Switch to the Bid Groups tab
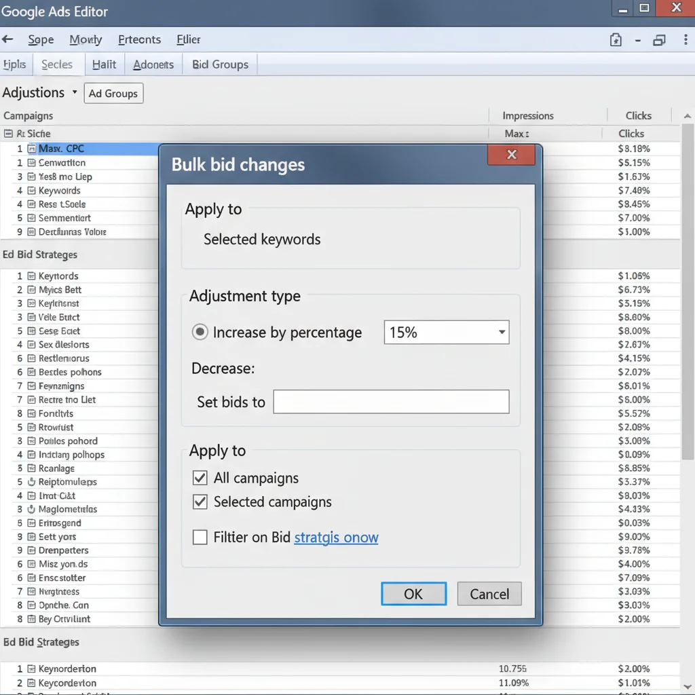 click(221, 64)
